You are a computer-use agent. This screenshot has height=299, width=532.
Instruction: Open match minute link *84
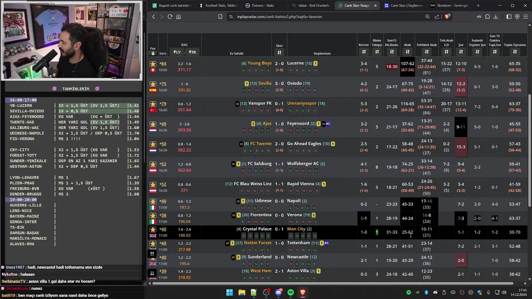[163, 64]
